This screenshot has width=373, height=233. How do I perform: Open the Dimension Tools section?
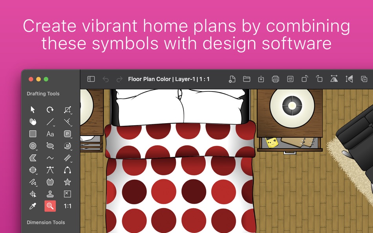coord(46,222)
